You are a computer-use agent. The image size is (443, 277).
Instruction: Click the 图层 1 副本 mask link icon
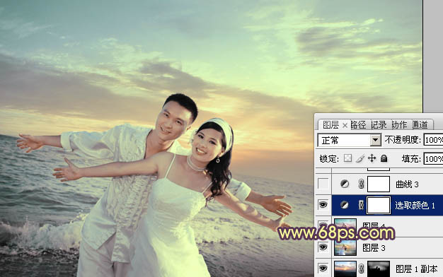tap(361, 269)
